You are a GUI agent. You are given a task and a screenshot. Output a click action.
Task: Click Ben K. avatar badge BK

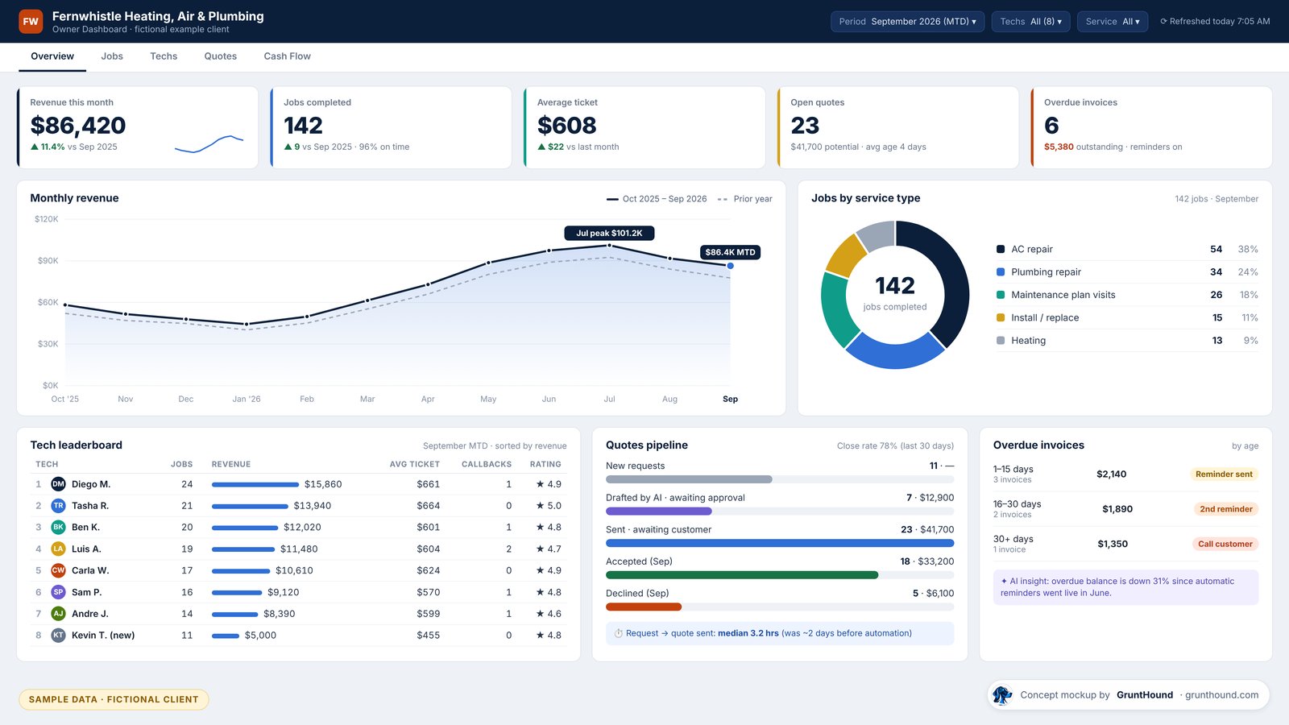click(58, 527)
